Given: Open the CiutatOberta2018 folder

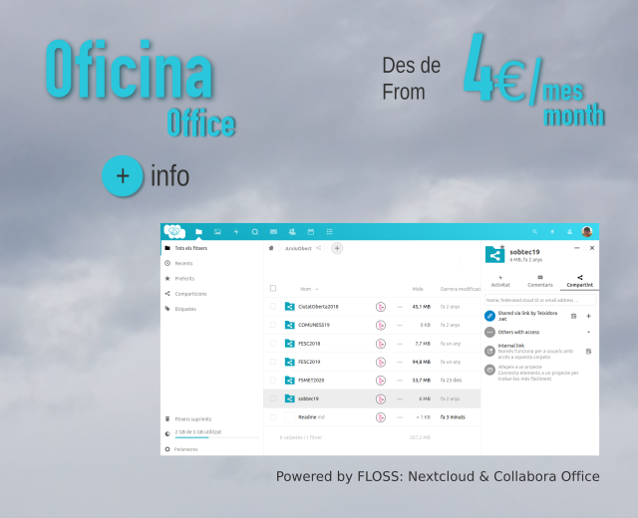Looking at the screenshot, I should tap(318, 307).
